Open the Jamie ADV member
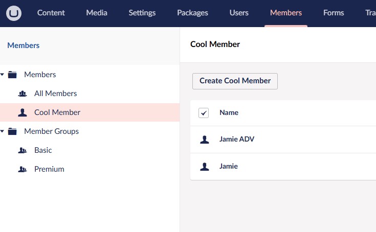 pyautogui.click(x=237, y=139)
